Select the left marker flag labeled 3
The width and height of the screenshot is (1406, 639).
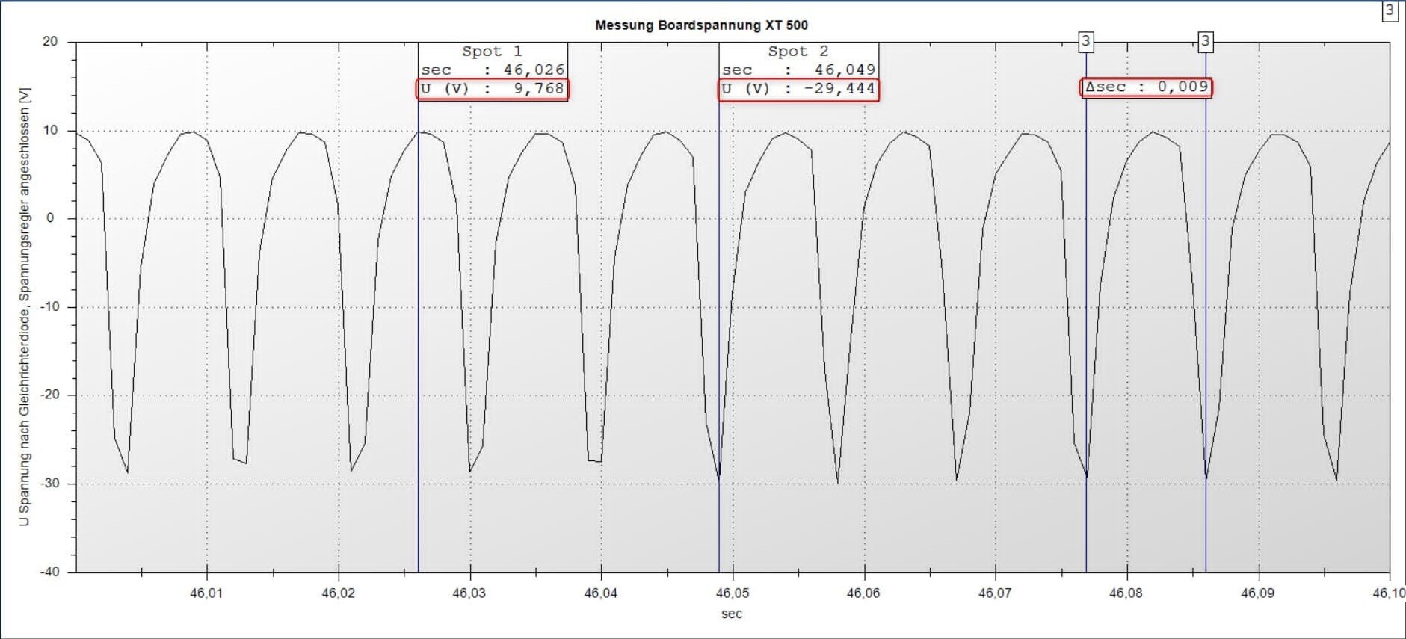pyautogui.click(x=1086, y=42)
